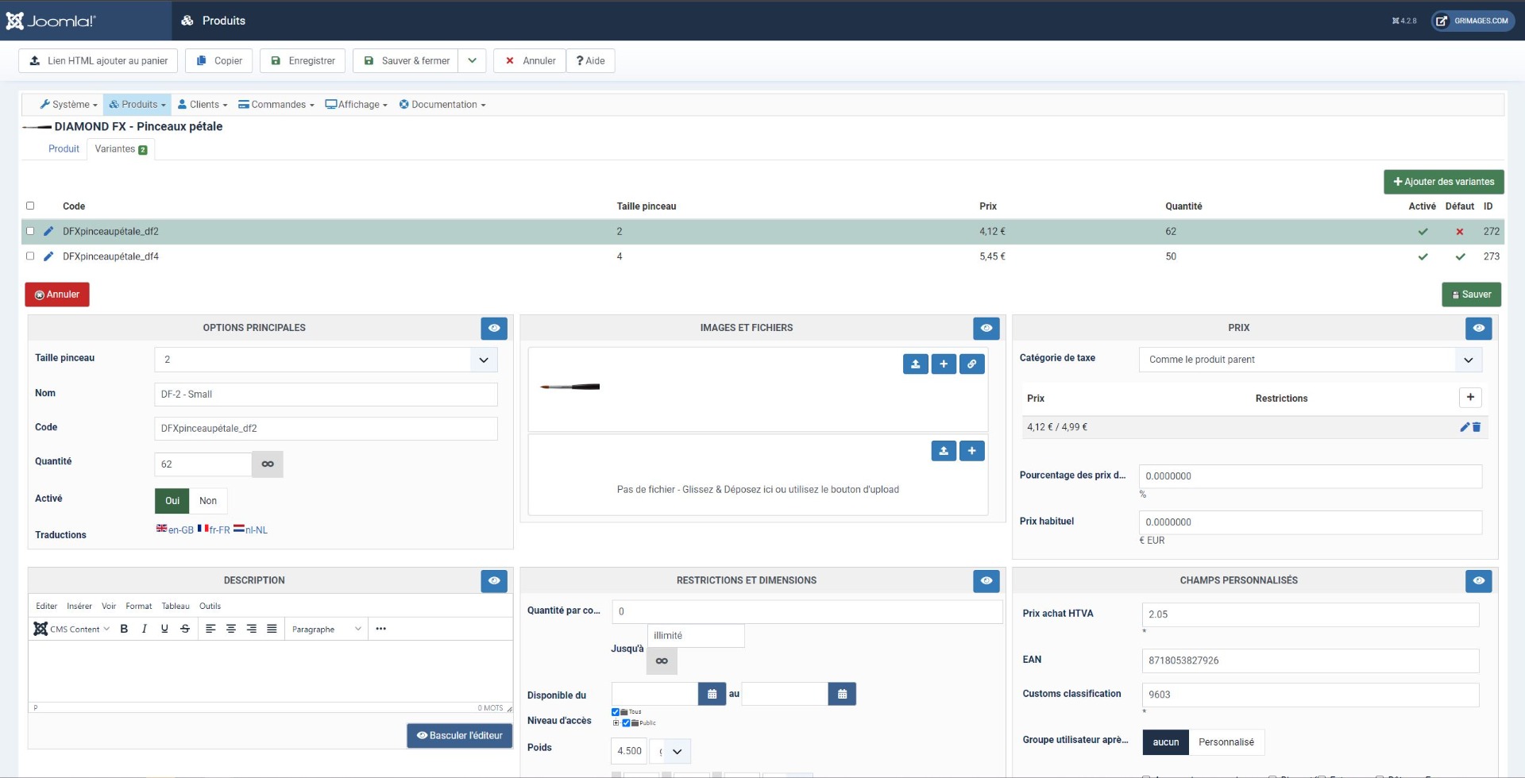Apply italic in the description editor
Viewport: 1525px width, 778px height.
click(x=144, y=629)
